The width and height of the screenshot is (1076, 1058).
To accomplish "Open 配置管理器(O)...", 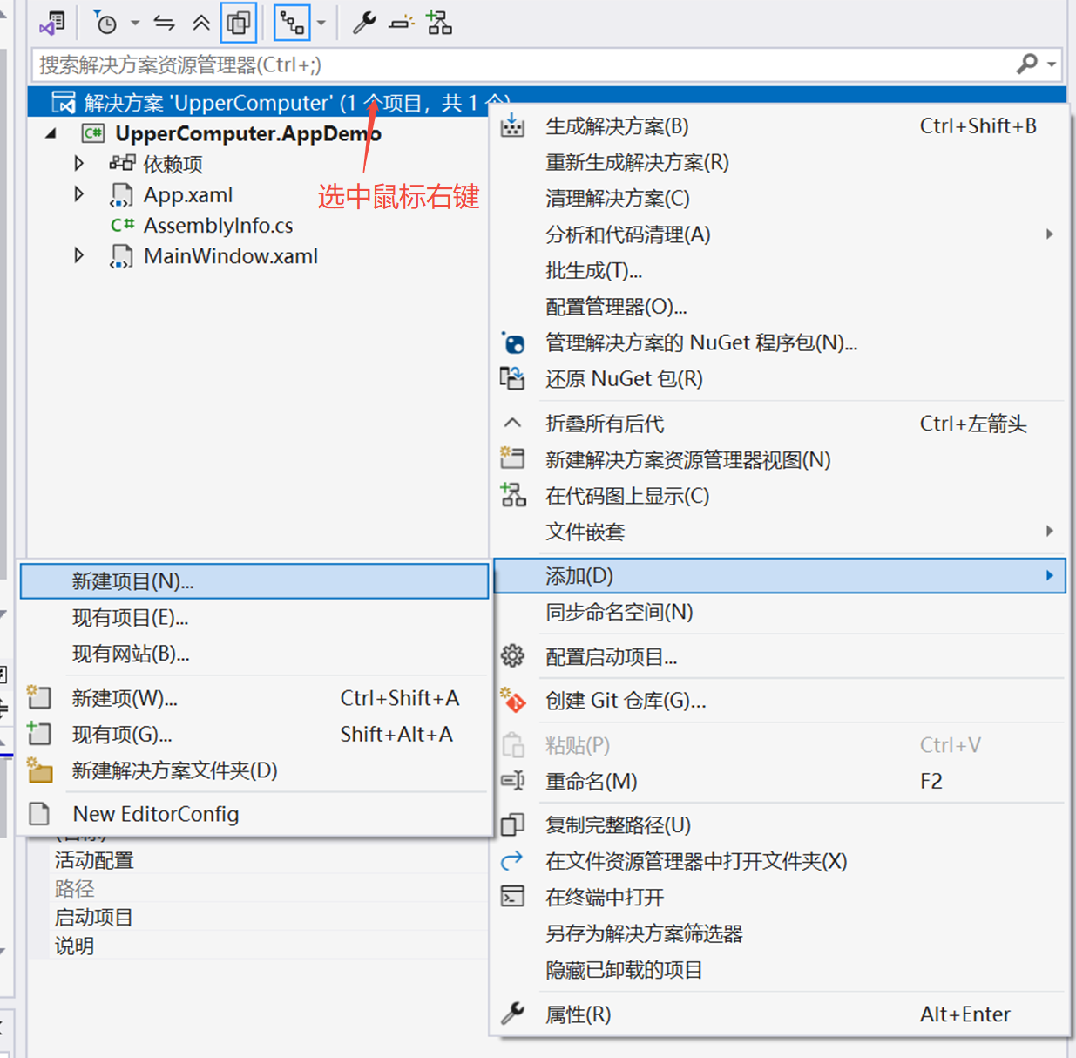I will pos(780,307).
